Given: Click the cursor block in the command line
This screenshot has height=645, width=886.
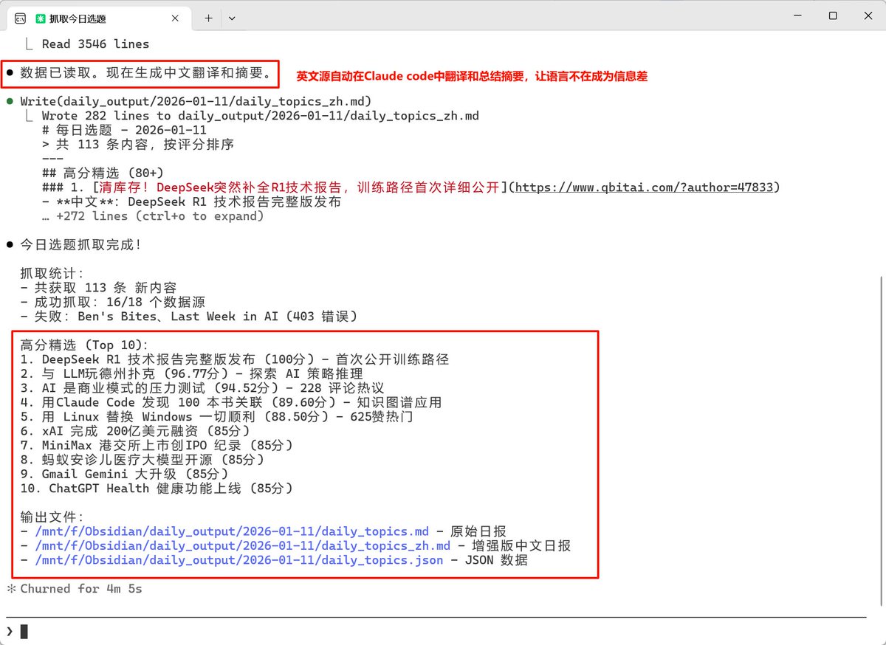Looking at the screenshot, I should click(24, 631).
